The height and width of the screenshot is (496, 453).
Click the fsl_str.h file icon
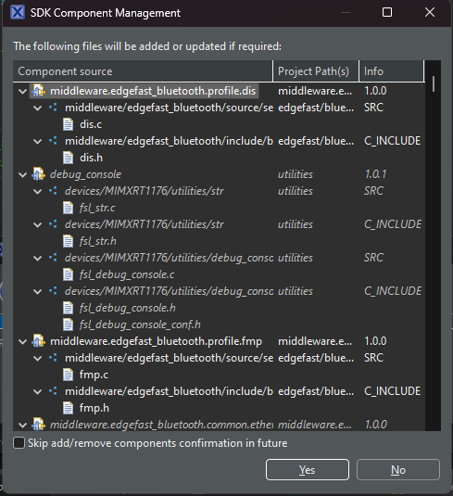(68, 241)
